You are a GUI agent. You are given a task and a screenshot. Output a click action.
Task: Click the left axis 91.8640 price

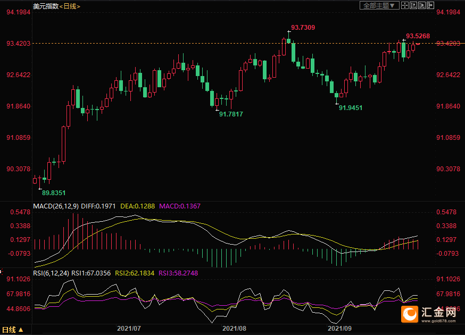(x=19, y=106)
